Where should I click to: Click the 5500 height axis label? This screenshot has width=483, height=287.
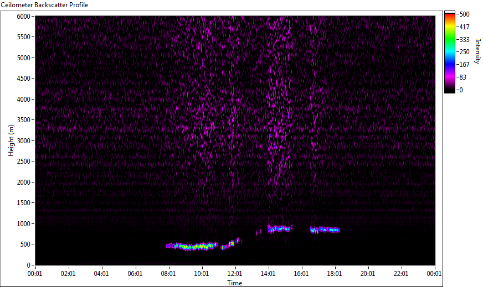23,37
